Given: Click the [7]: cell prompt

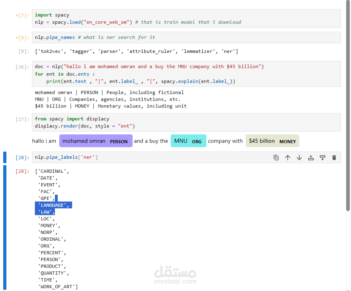Looking at the screenshot, I should (22, 16).
